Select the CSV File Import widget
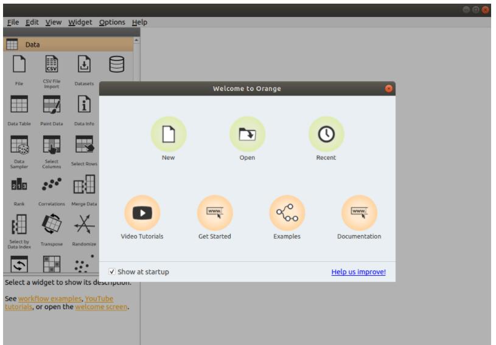496x345 pixels. point(52,64)
